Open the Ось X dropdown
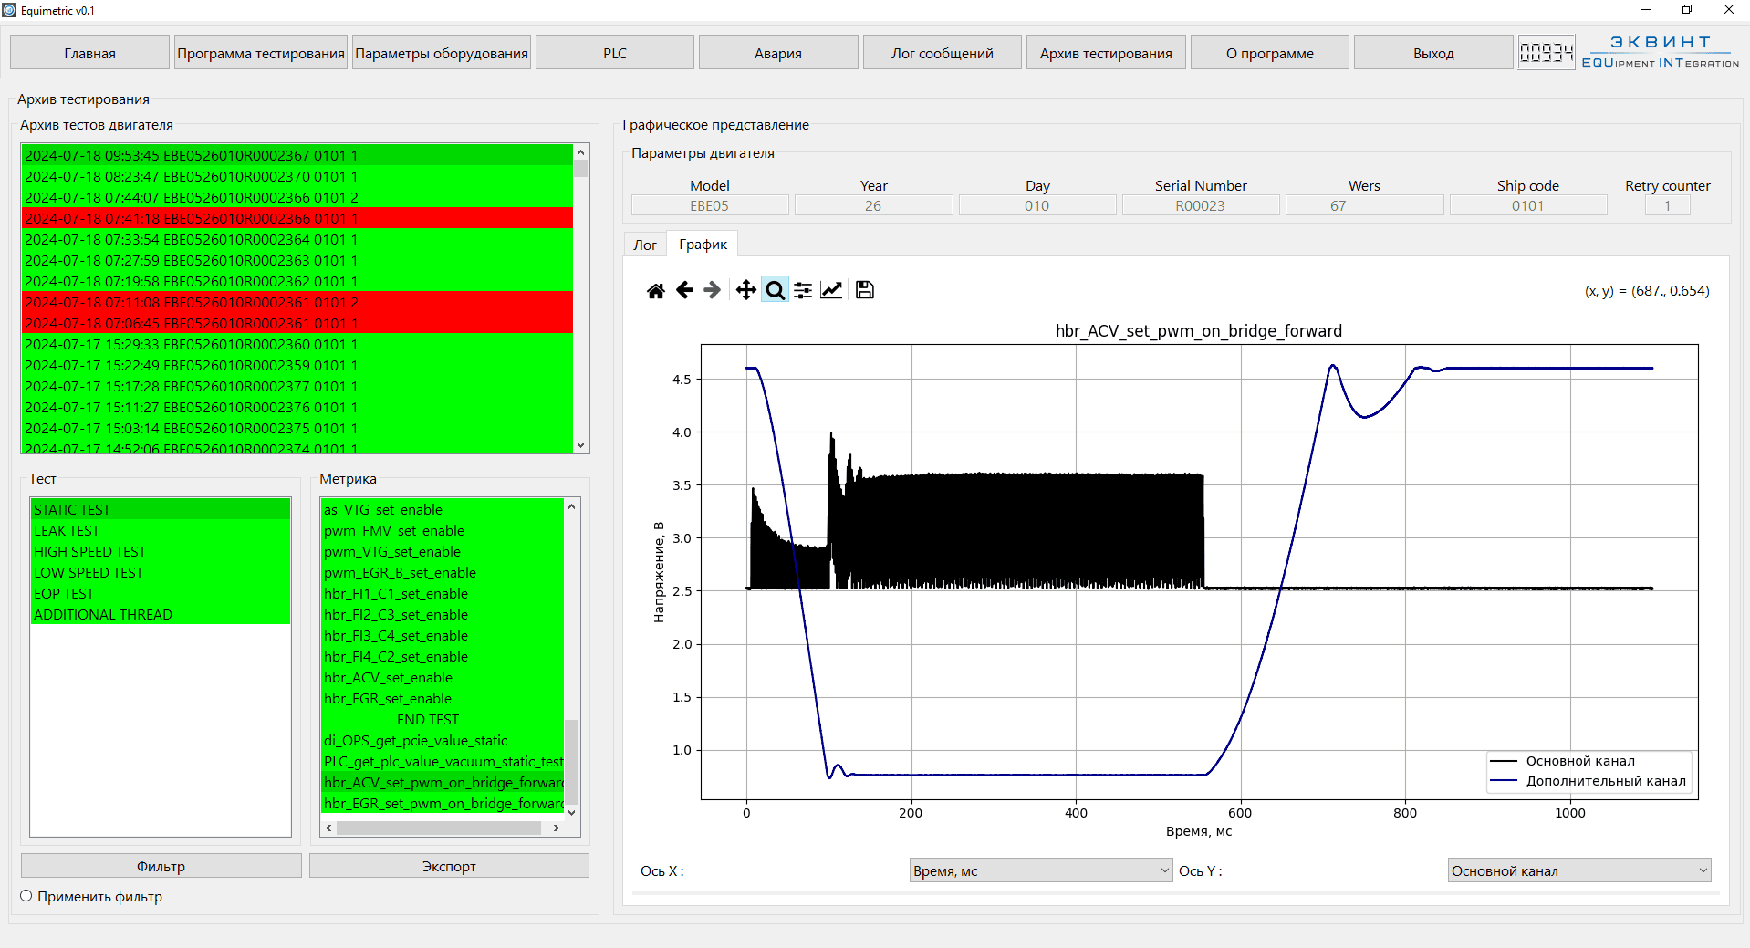The image size is (1750, 948). click(x=1040, y=870)
